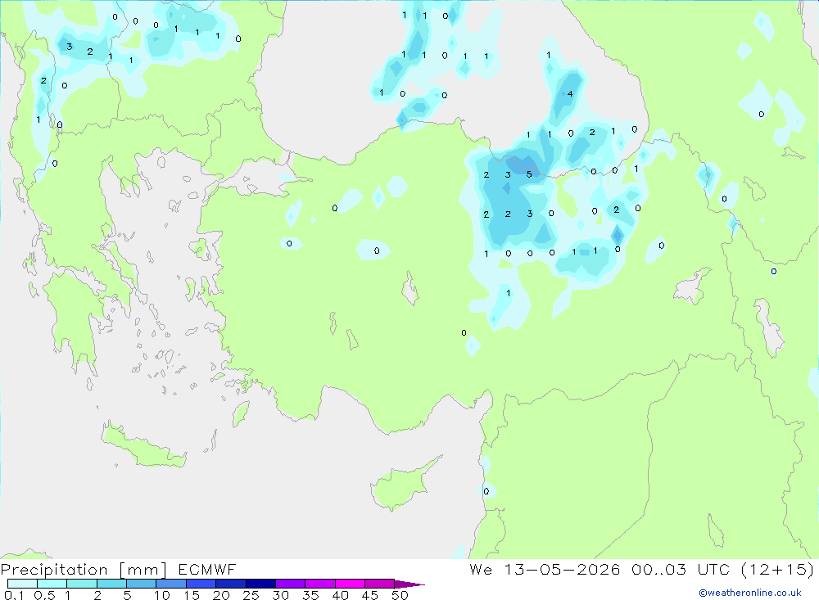Open the weatheronline.co.uk copyright link

(750, 593)
